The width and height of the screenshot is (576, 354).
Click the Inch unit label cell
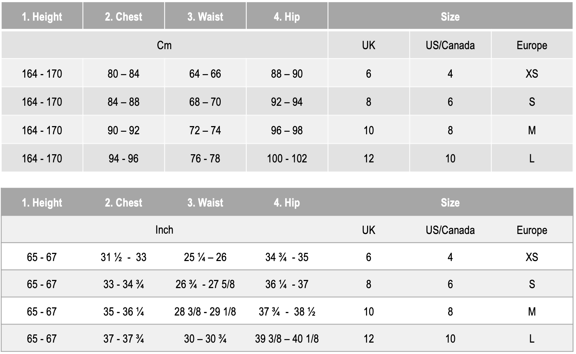(x=164, y=230)
